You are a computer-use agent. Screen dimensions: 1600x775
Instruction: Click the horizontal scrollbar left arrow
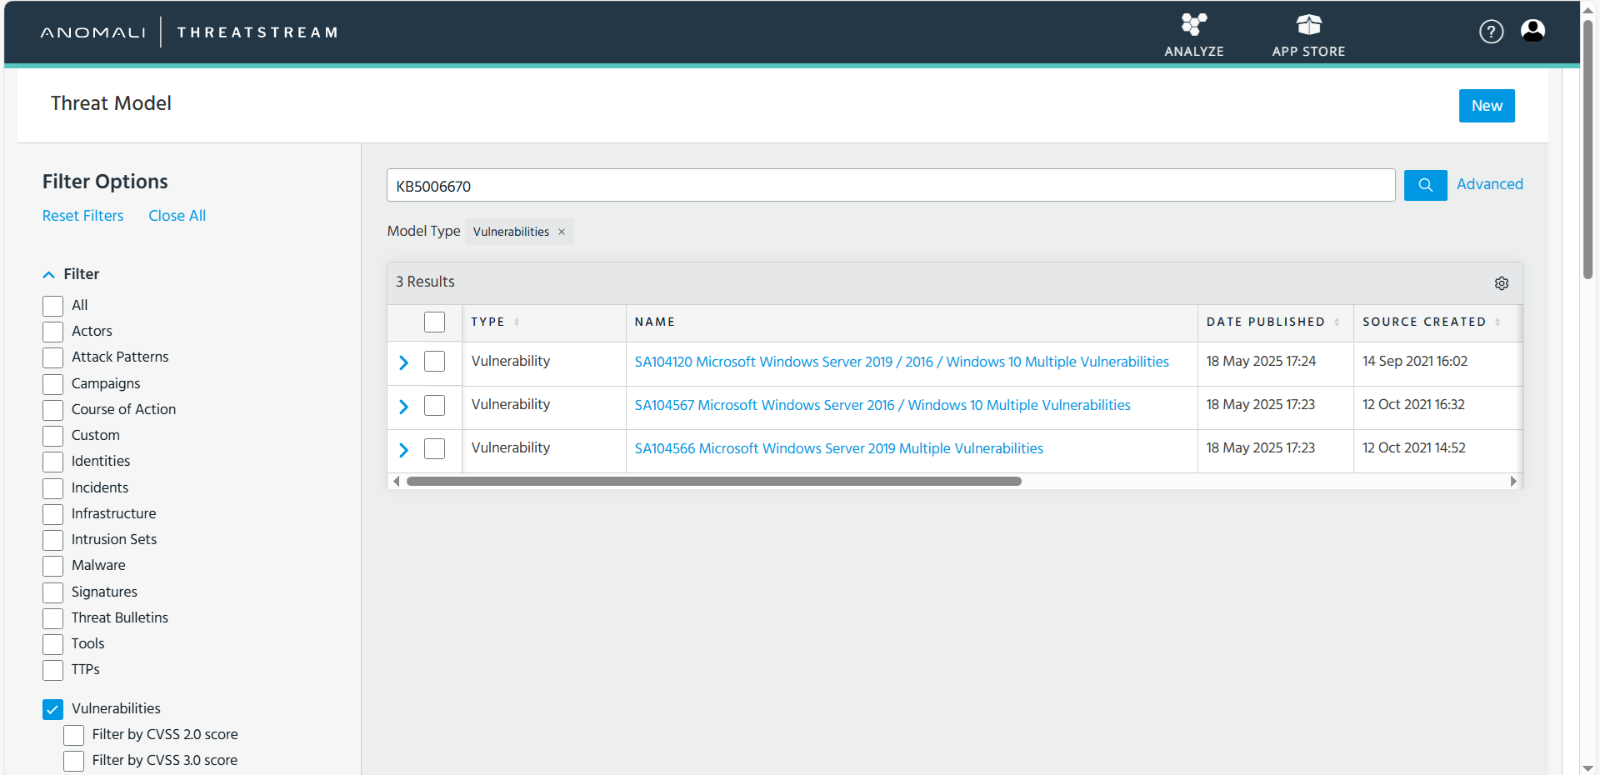tap(397, 481)
